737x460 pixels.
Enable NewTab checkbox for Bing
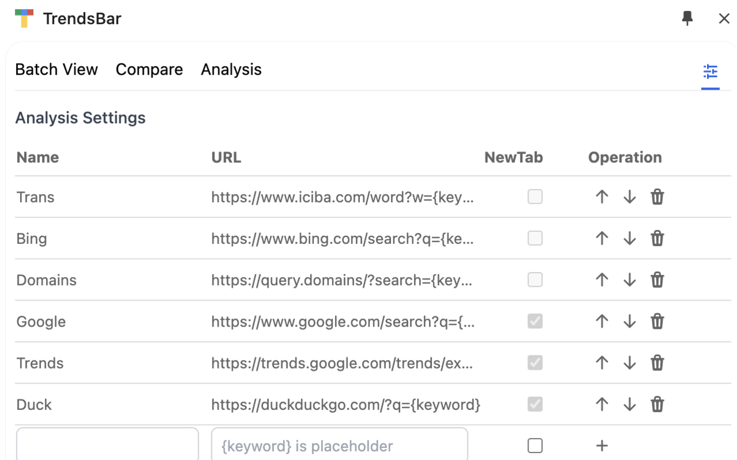click(x=535, y=239)
